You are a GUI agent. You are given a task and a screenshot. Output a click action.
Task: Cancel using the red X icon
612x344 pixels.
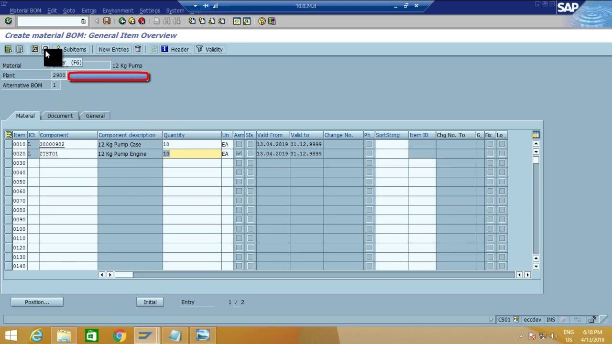coord(142,21)
